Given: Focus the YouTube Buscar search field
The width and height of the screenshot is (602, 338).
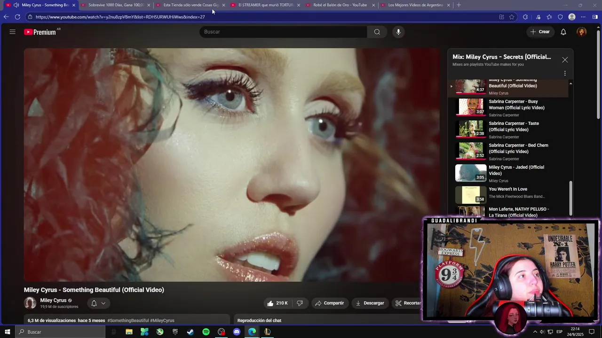Looking at the screenshot, I should (x=284, y=32).
